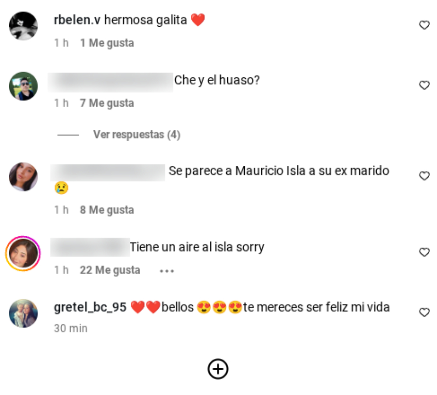View likes on '1 Me gusta'
The image size is (437, 395).
pos(107,43)
